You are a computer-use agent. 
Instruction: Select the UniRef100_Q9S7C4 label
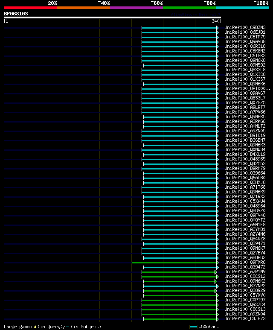(245, 304)
